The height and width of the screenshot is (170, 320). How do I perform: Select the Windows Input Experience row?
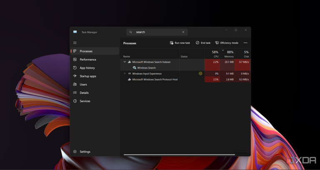tap(186, 74)
